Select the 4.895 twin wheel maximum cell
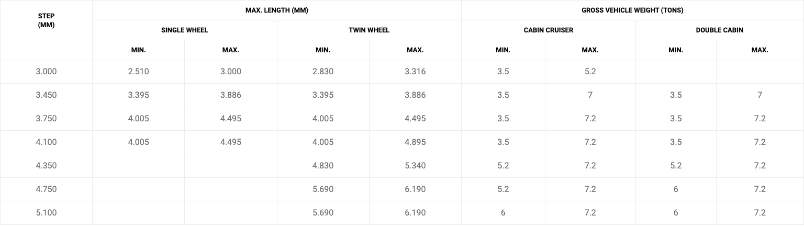 tap(415, 142)
